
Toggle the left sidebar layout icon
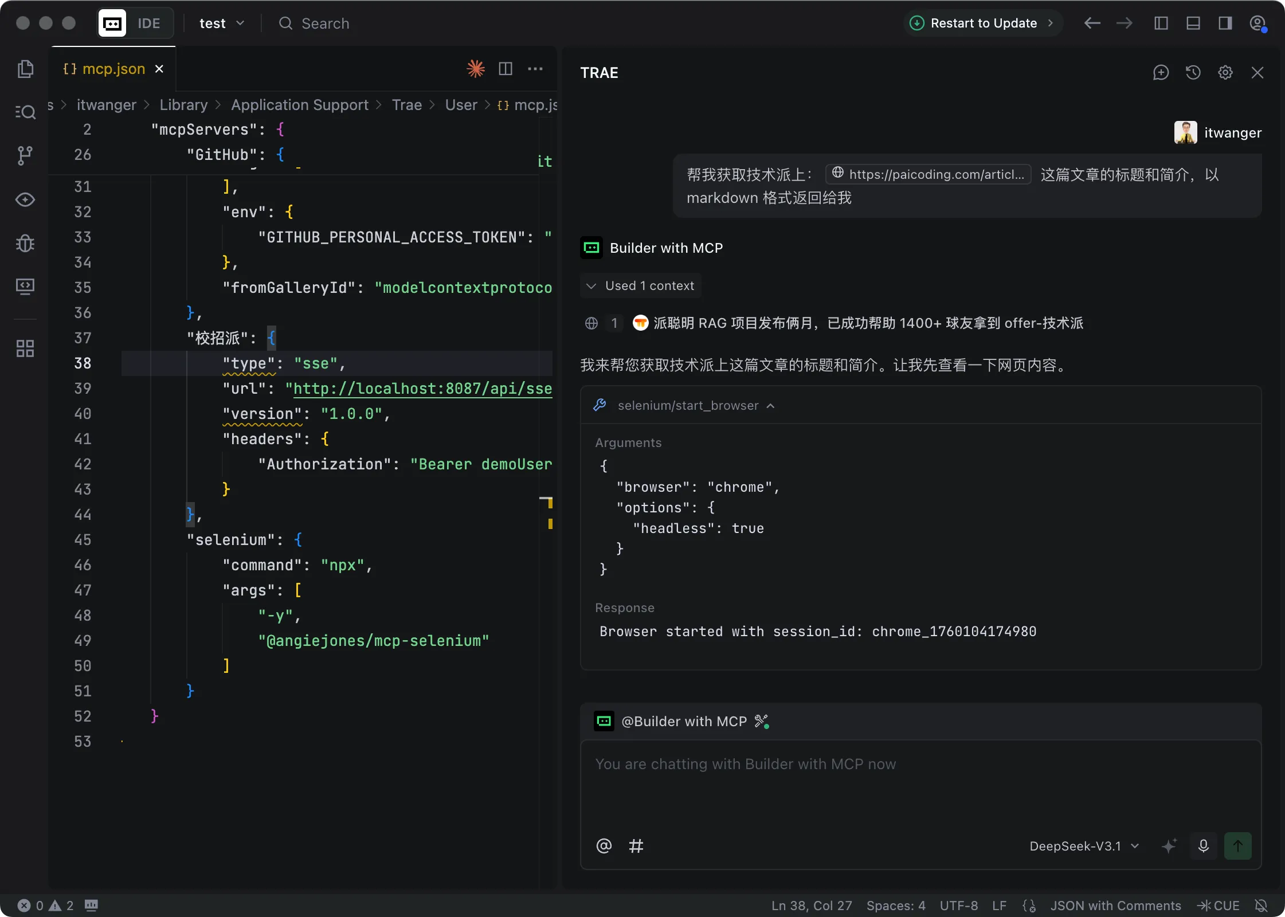coord(1161,23)
